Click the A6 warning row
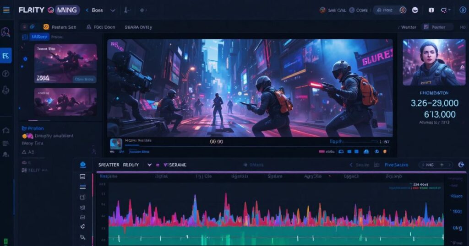 28,152
